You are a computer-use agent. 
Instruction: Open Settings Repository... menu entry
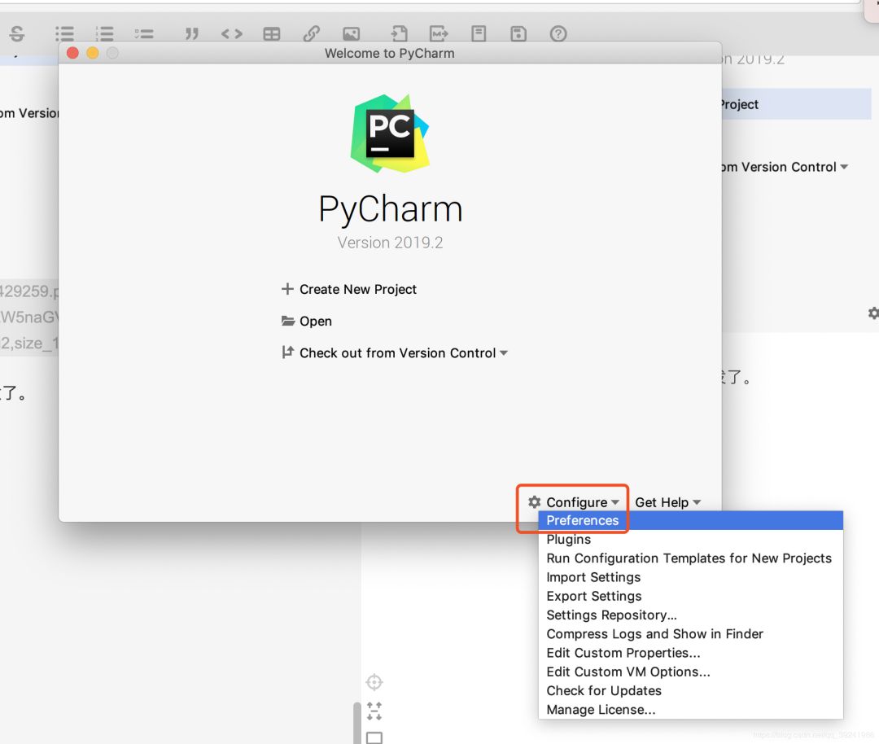(x=691, y=615)
